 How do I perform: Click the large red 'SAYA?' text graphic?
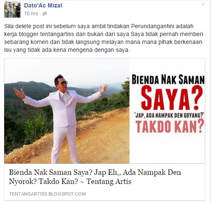[172, 98]
